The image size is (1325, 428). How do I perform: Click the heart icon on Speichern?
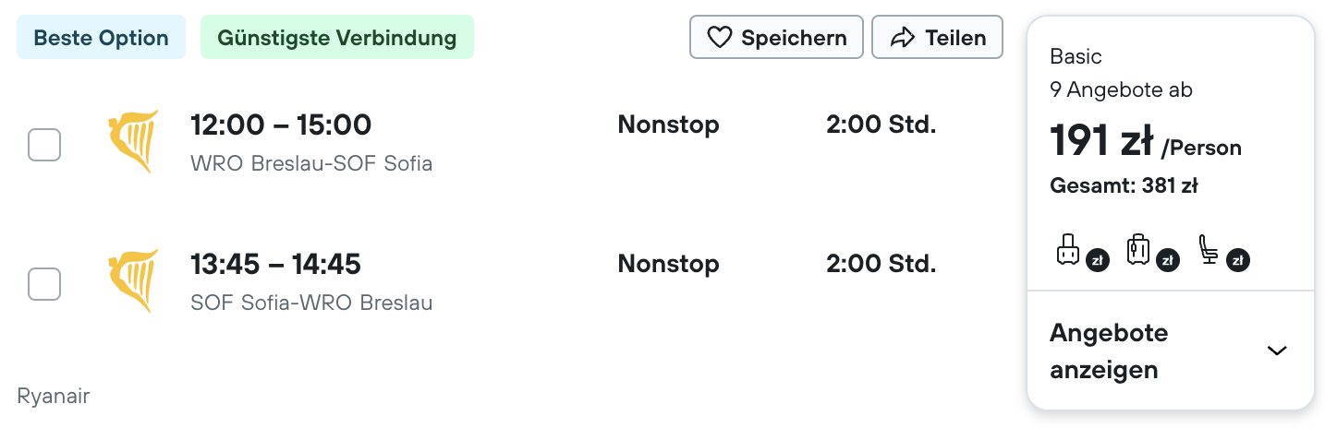(719, 38)
